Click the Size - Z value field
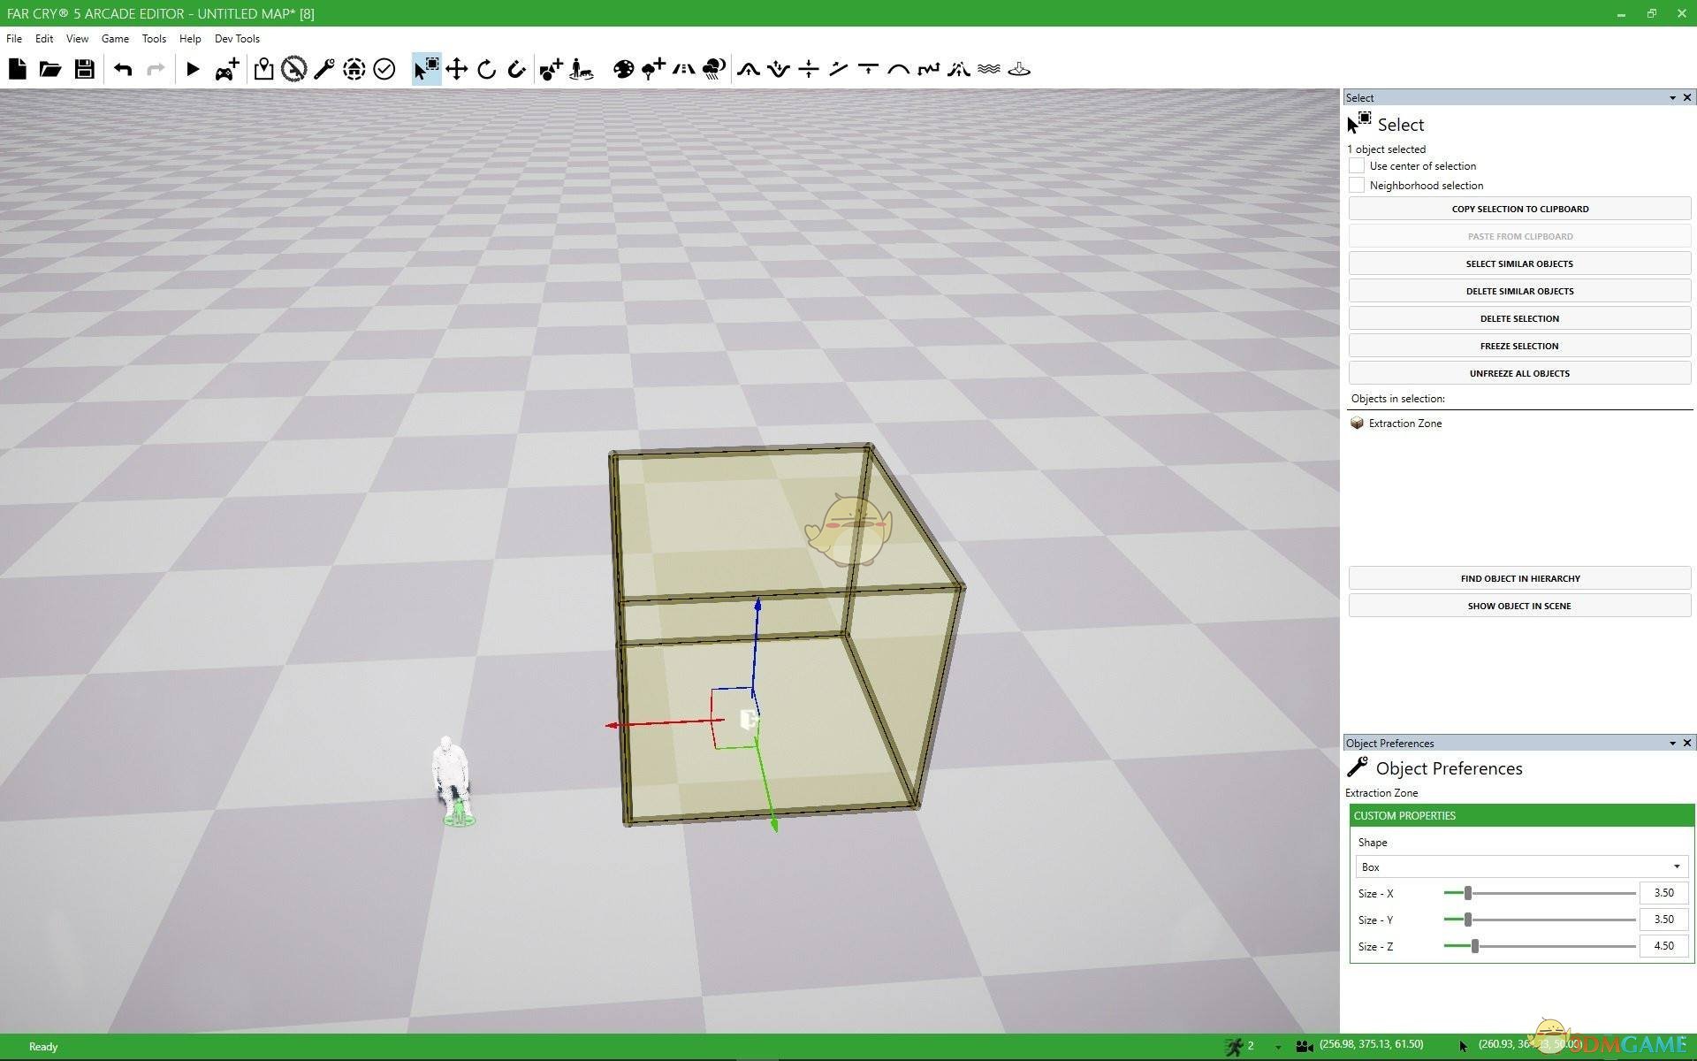The image size is (1697, 1061). pyautogui.click(x=1664, y=946)
